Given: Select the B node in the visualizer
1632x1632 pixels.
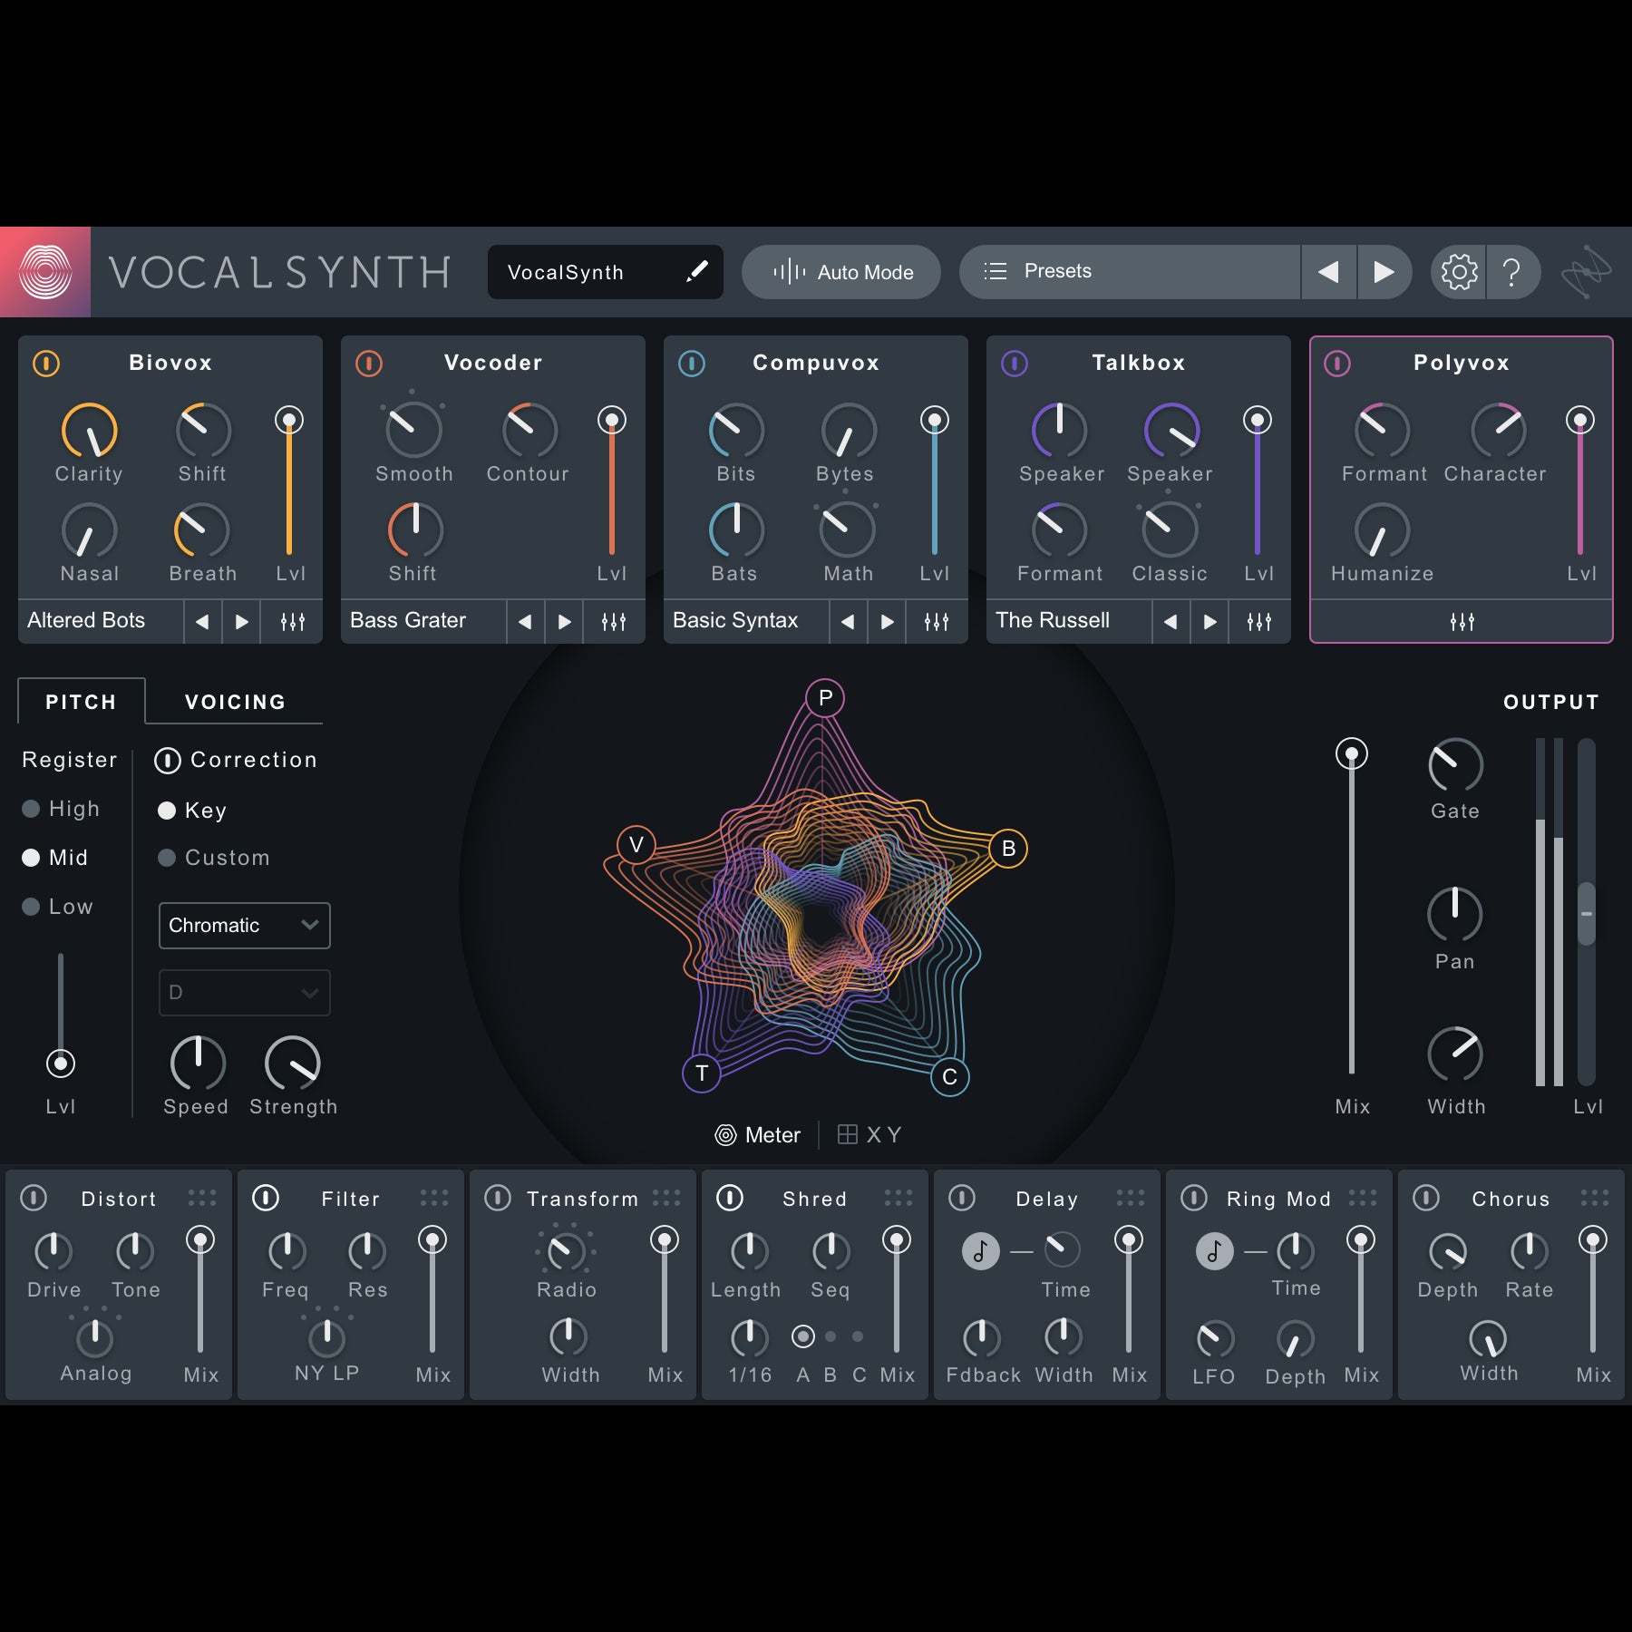Looking at the screenshot, I should pos(1008,849).
